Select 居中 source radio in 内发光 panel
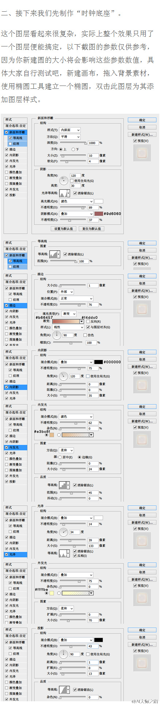Viewport: 160px width, 706px height. (x=60, y=457)
